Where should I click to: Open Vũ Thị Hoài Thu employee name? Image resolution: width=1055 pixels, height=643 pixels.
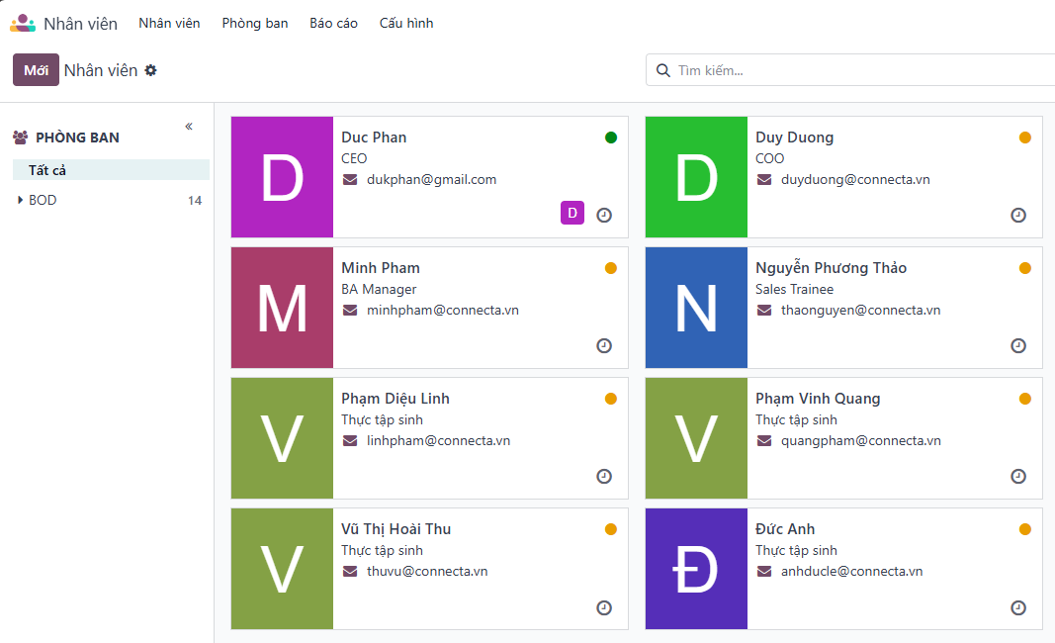coord(396,529)
